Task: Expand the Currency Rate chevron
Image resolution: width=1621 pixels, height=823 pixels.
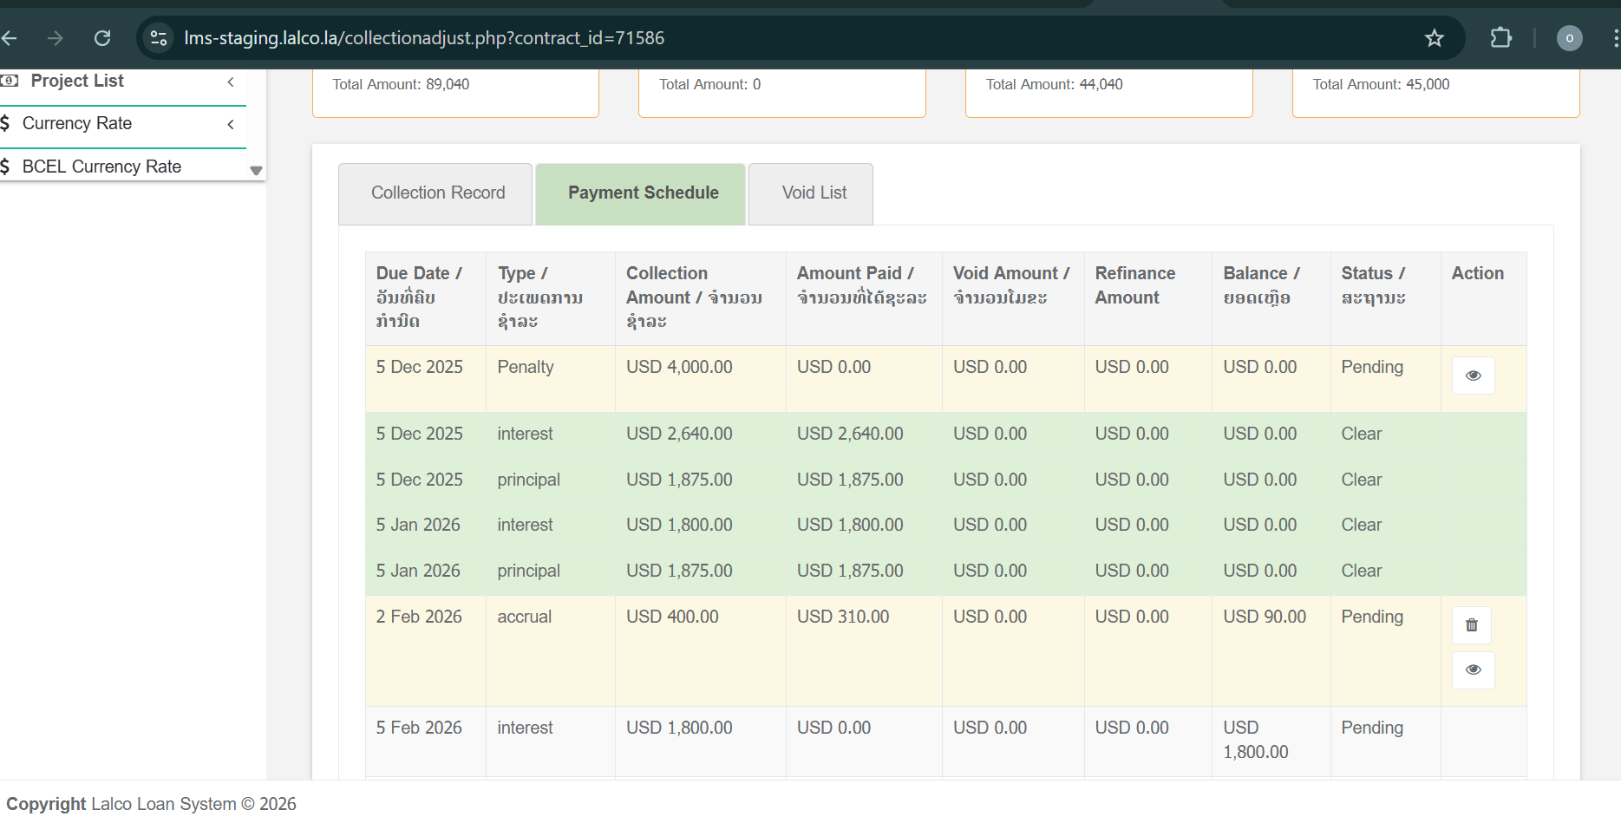Action: [231, 124]
